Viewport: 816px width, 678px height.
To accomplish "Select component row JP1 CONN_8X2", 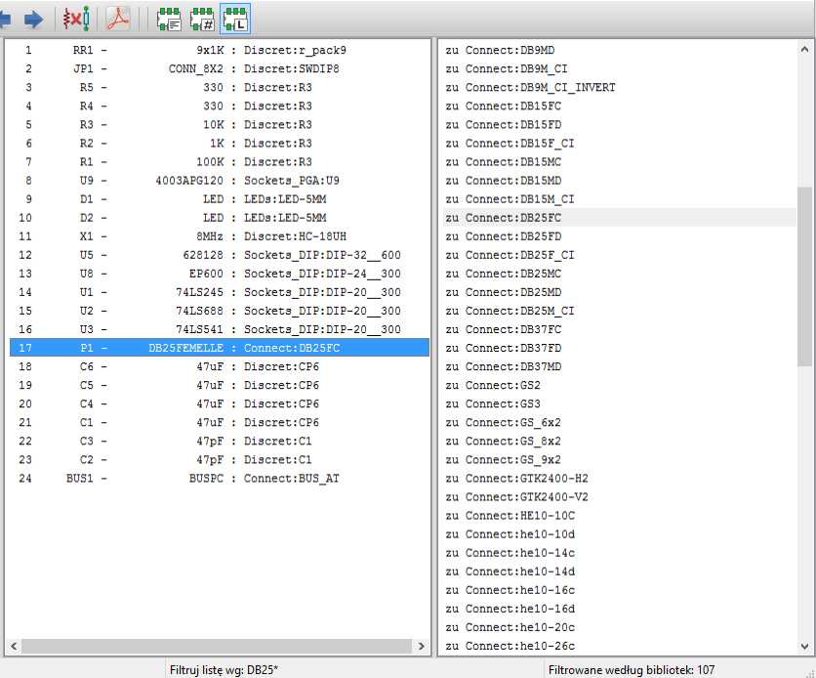I will (220, 68).
